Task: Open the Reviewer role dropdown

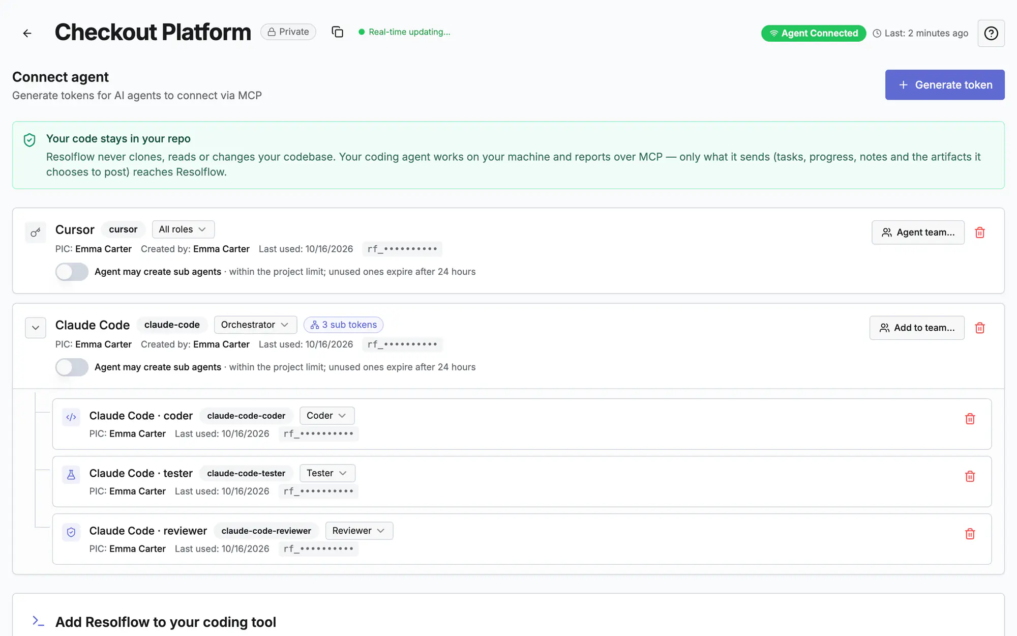Action: (359, 531)
